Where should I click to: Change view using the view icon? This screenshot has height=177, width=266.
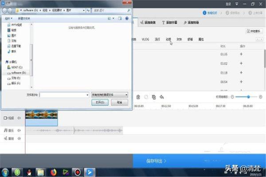(x=110, y=18)
